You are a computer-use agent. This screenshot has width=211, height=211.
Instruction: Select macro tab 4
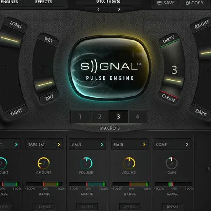[137, 117]
